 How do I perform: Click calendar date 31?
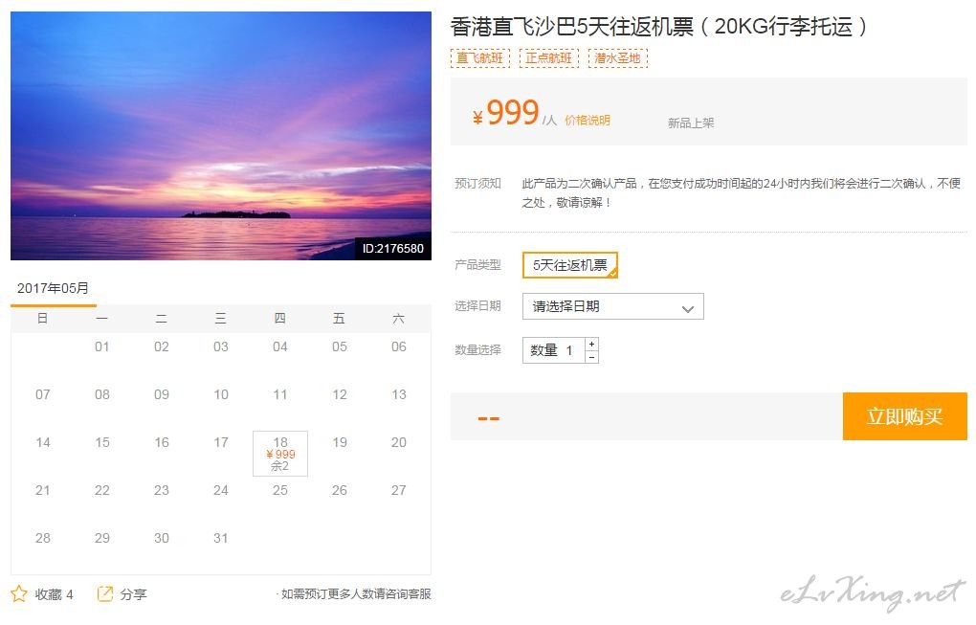click(x=221, y=539)
